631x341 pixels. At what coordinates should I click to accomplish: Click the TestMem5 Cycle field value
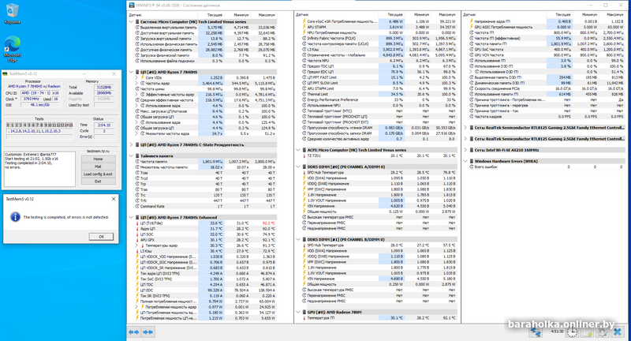click(x=104, y=131)
